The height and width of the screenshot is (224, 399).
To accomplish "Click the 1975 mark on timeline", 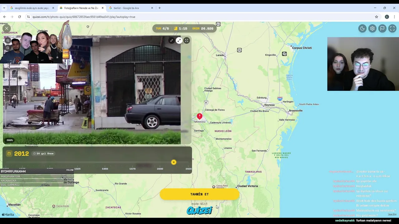I will click(132, 169).
